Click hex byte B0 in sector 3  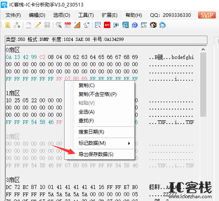coord(135,187)
